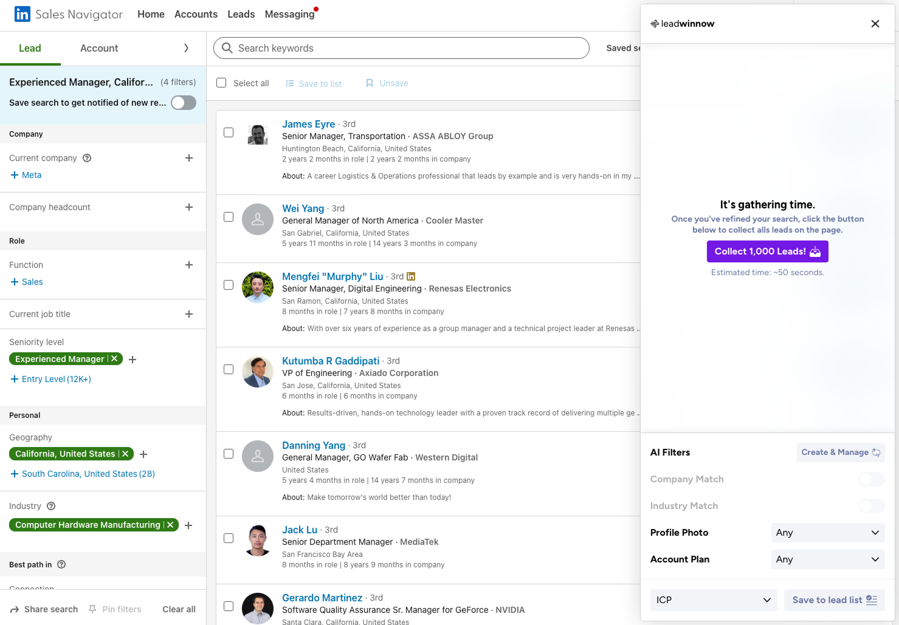Expand the ICP list dropdown

(714, 600)
